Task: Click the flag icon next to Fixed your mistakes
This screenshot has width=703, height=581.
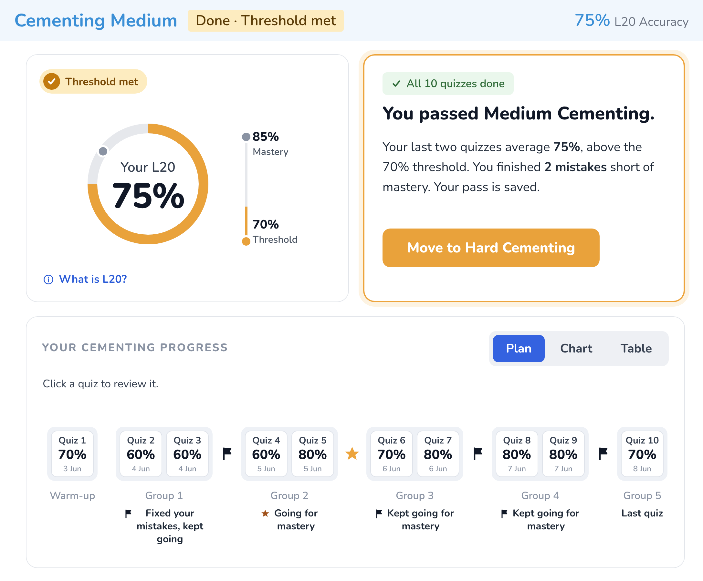Action: (128, 514)
